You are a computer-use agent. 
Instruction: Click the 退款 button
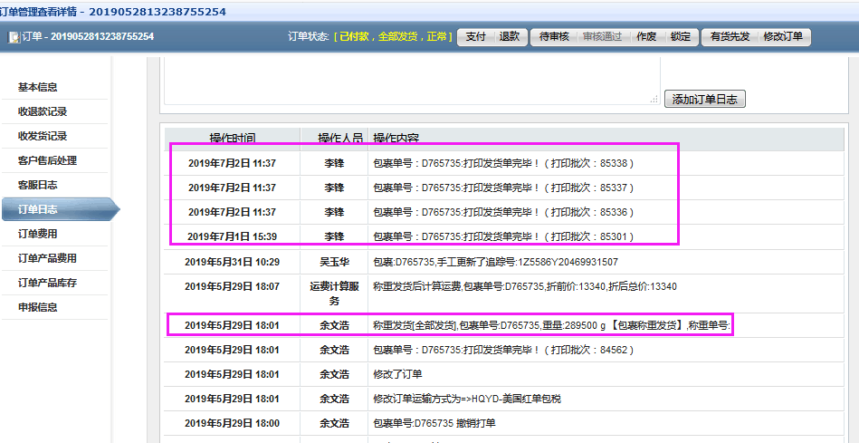click(510, 37)
